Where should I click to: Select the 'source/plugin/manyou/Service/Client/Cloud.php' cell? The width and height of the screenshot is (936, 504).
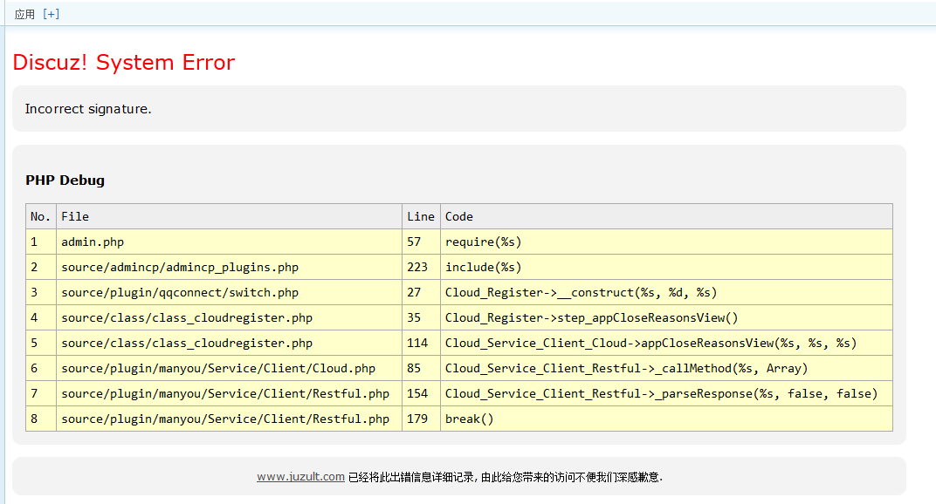(230, 368)
